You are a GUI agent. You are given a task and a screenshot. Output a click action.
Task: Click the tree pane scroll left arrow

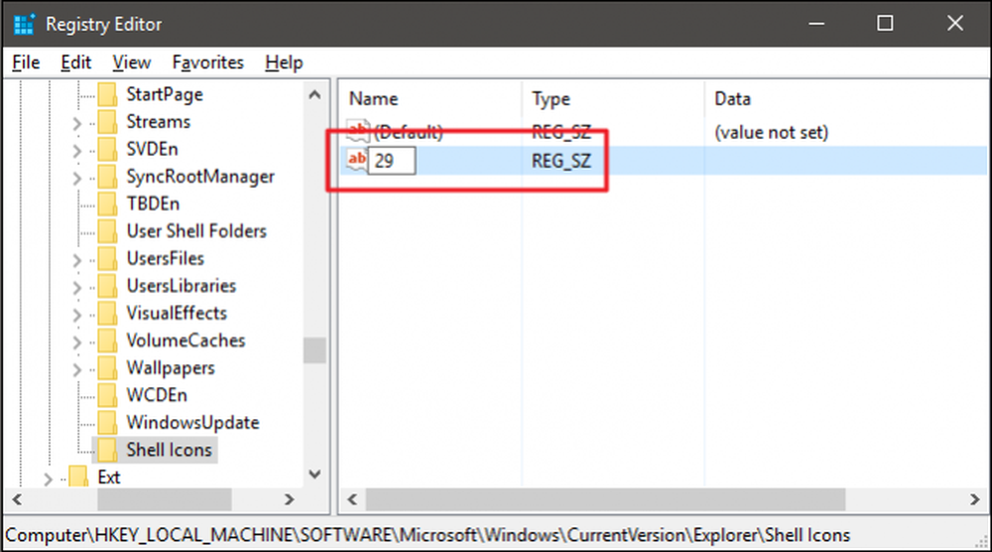click(x=17, y=499)
